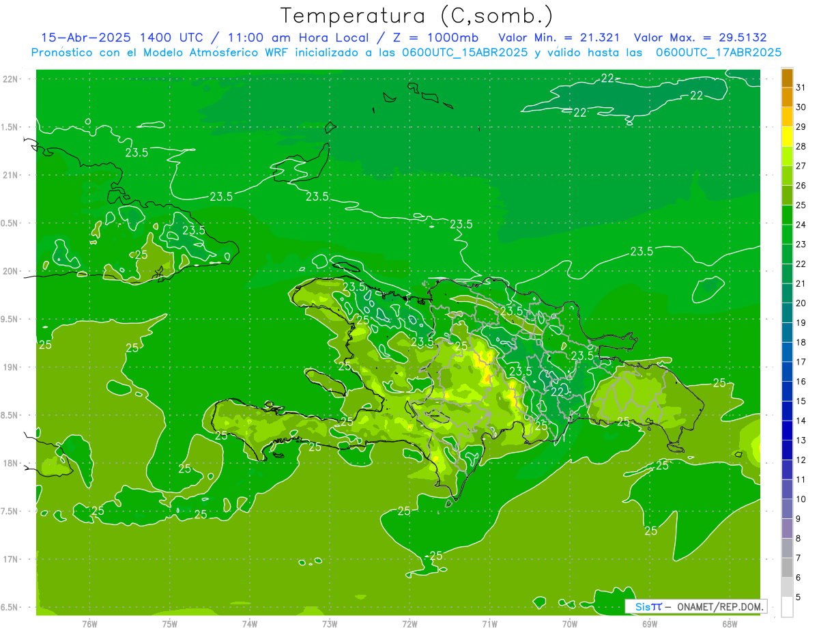Click the color scale value 24
This screenshot has width=819, height=633.
[x=801, y=225]
